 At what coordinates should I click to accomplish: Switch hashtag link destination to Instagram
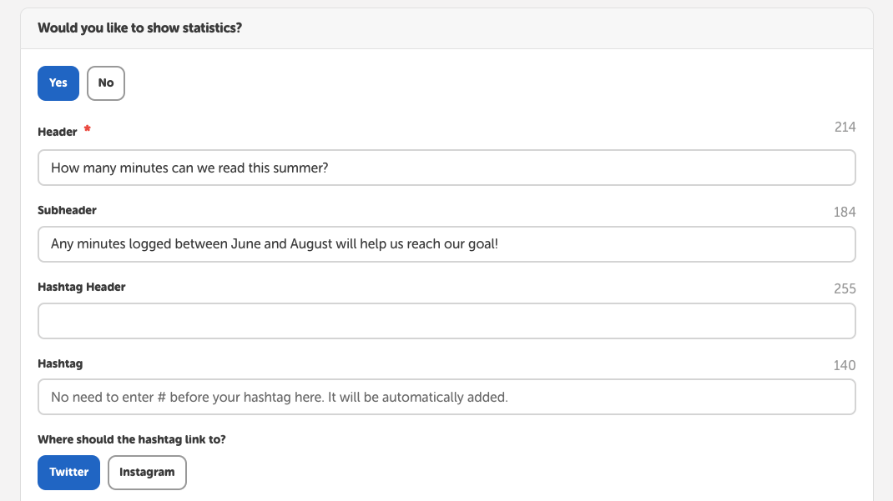[x=147, y=472]
